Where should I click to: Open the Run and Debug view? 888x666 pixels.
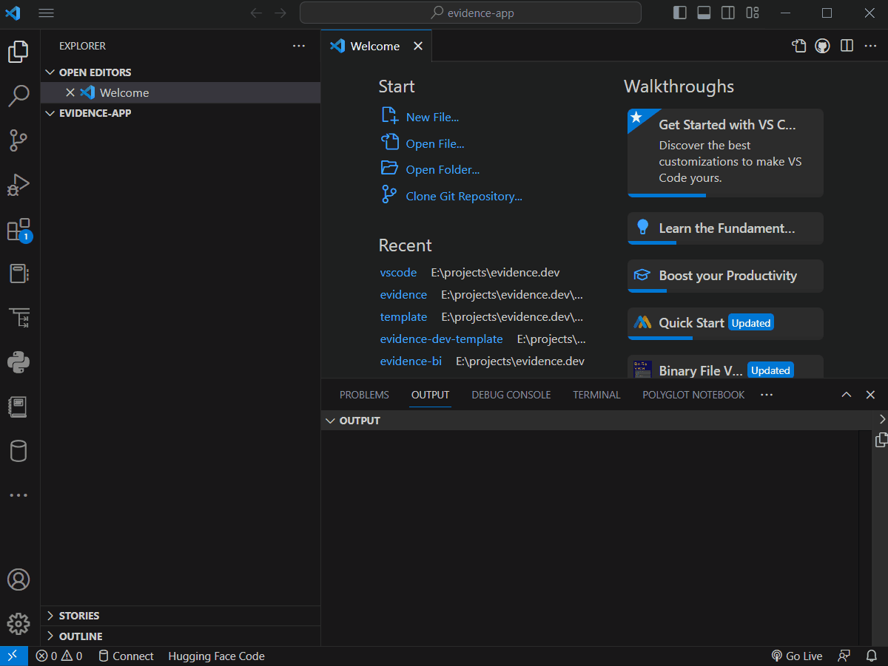(x=18, y=185)
